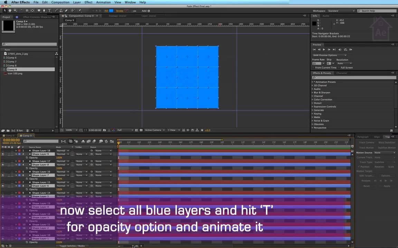Viewport: 398px width, 248px height.
Task: Click the Auto-keyframe stopwatch icon in the timeline header
Action: (106, 141)
